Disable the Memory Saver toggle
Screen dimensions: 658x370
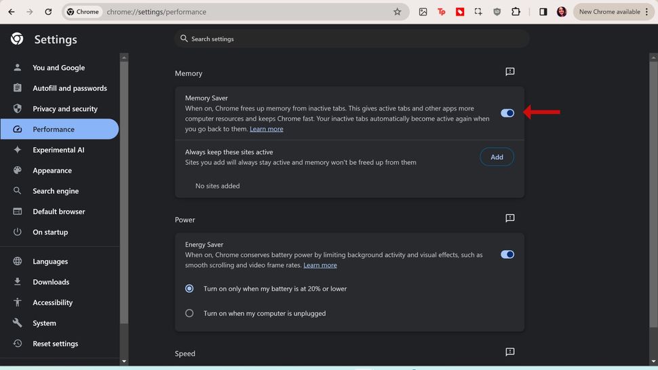507,113
